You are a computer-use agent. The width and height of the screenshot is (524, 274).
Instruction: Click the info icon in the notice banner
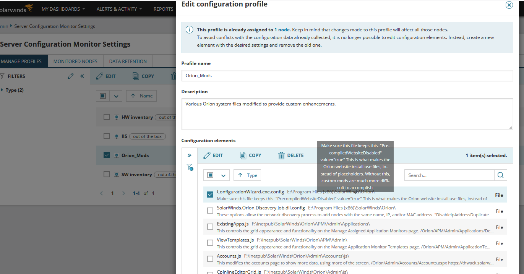click(189, 30)
